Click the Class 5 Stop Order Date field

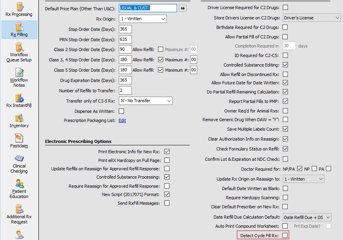pos(125,70)
